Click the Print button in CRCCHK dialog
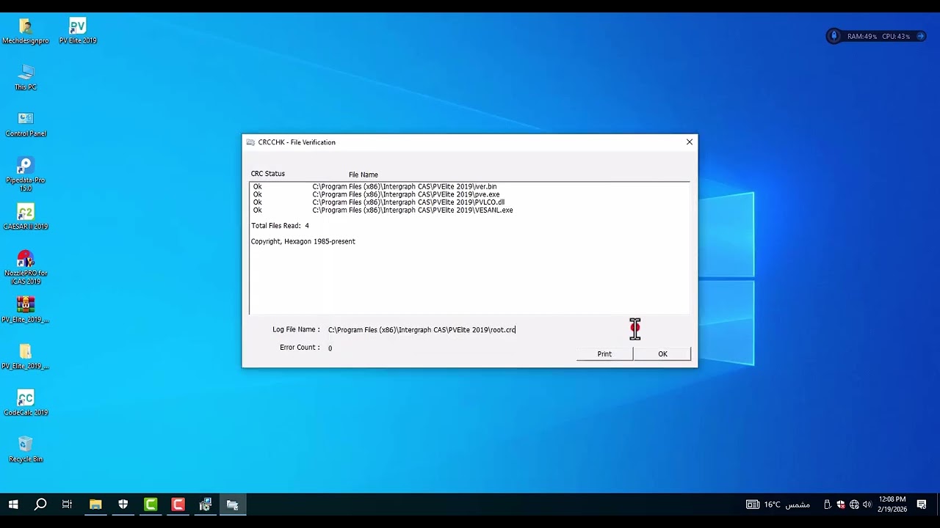This screenshot has height=528, width=940. 604,353
